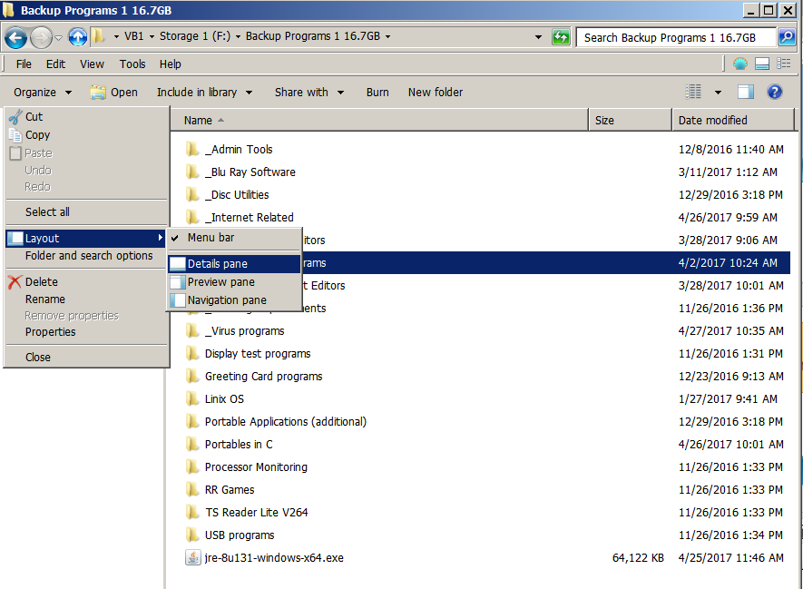Click the Search Backup Programs input field

[x=675, y=37]
